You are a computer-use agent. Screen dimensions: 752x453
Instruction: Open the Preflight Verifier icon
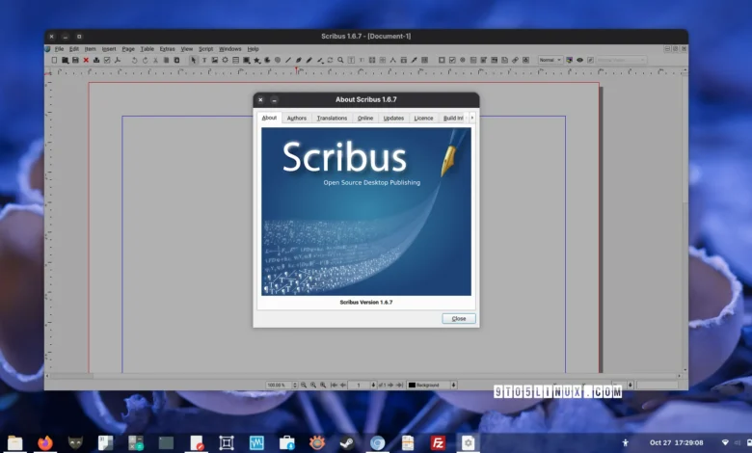click(x=107, y=60)
